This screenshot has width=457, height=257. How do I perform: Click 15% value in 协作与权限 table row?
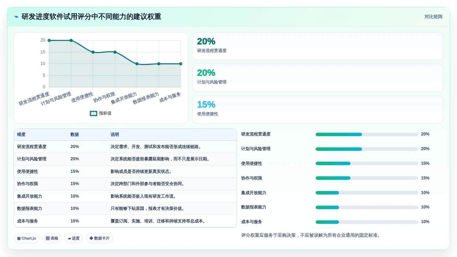click(x=75, y=184)
